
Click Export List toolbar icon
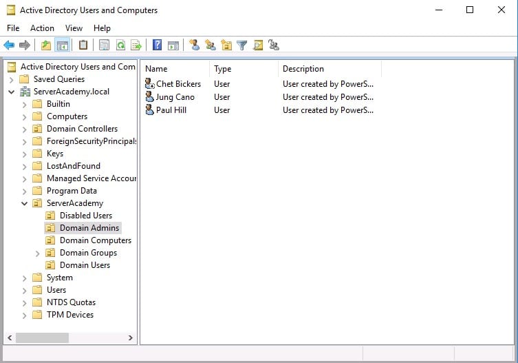coord(136,45)
